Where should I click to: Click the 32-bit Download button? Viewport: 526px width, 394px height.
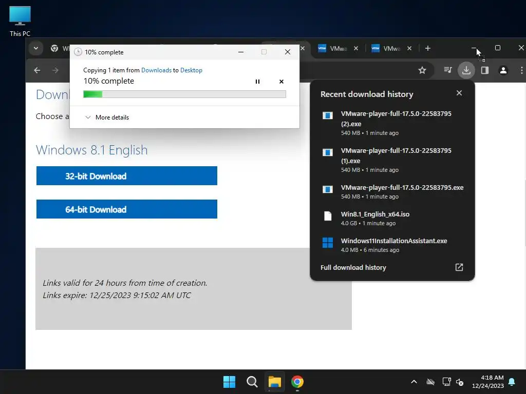tap(127, 175)
